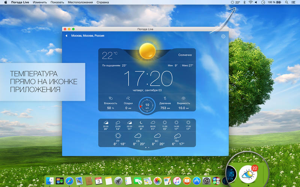The width and height of the screenshot is (300, 187).
Task: Click the thermometer icon above Давление
Action: click(165, 98)
